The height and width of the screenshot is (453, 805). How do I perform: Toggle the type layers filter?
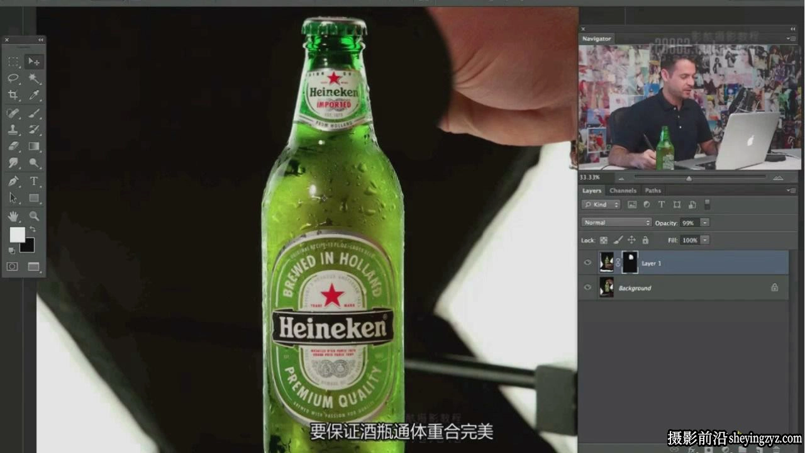click(662, 204)
